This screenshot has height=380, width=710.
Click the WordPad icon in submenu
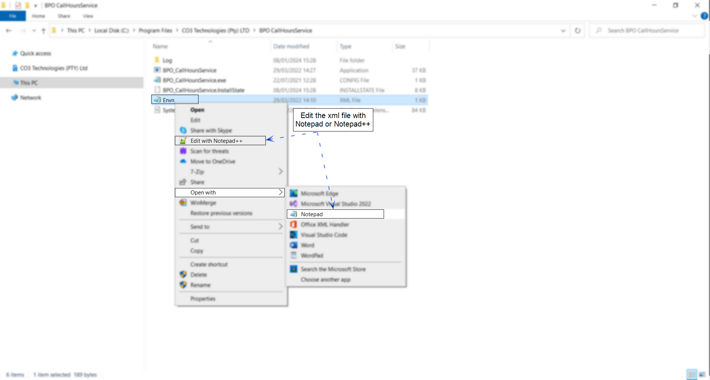coord(294,255)
